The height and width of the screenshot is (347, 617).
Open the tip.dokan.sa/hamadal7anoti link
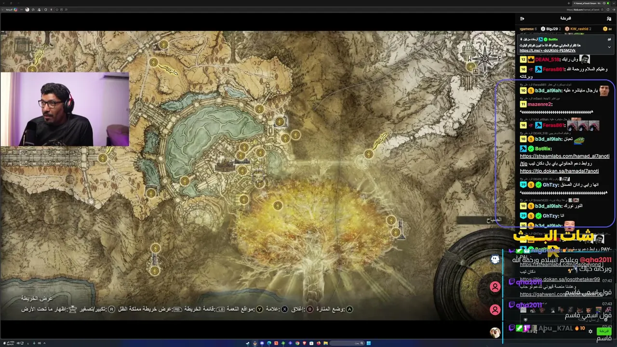pos(559,171)
